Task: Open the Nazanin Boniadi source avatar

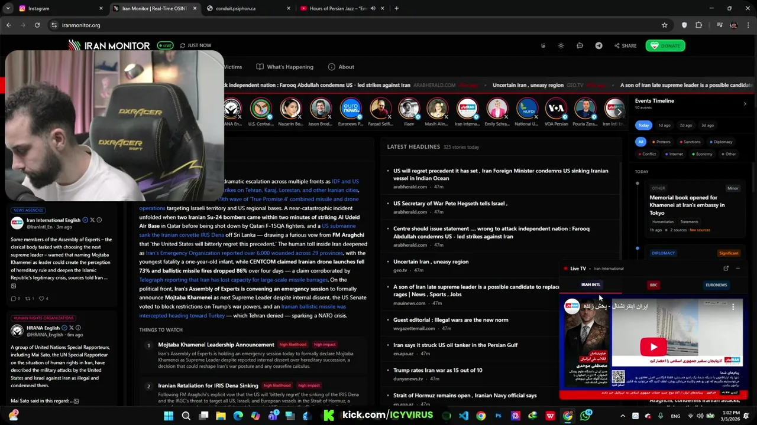Action: 290,109
